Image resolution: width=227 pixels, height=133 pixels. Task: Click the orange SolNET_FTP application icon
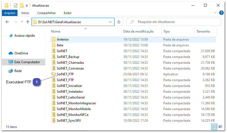pos(53,74)
